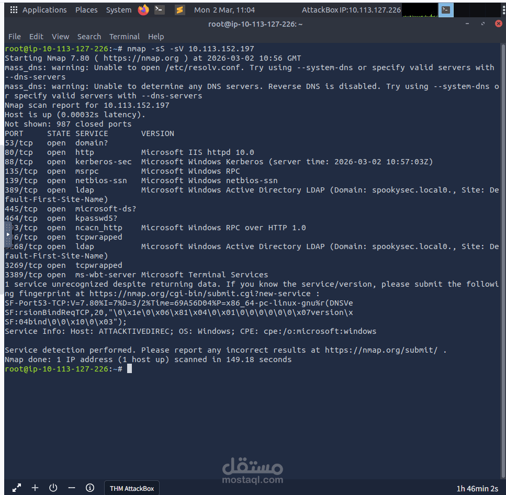
Task: Launch terminal from top panel launcher
Action: 160,10
